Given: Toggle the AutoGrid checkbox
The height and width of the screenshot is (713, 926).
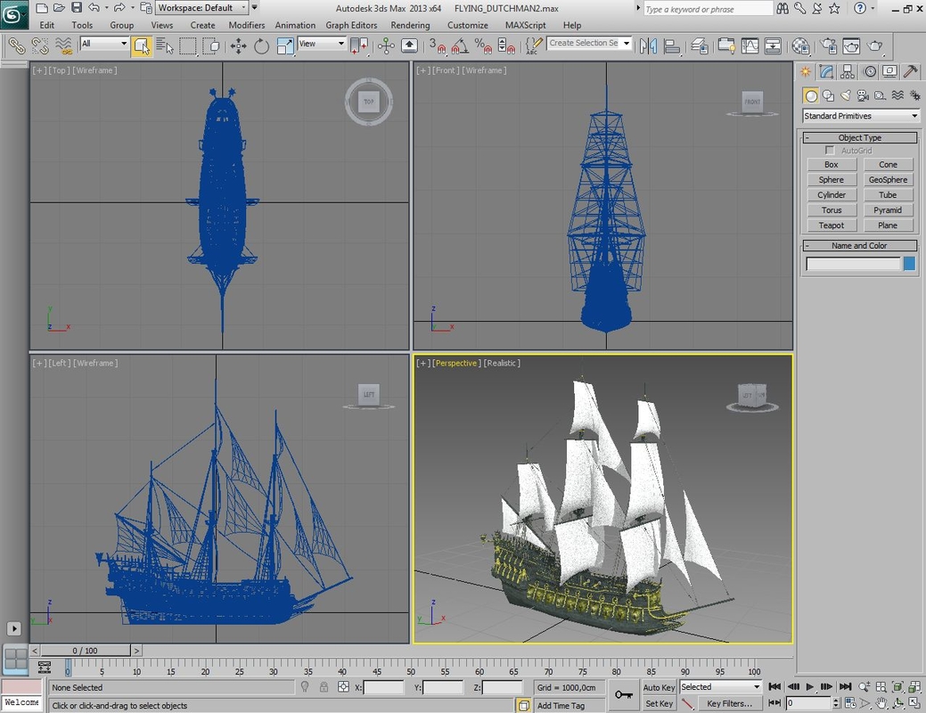Looking at the screenshot, I should [829, 149].
